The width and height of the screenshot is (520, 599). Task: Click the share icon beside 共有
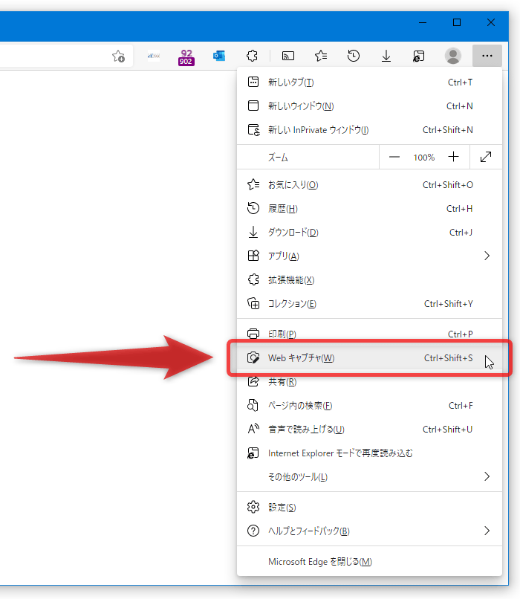point(253,382)
